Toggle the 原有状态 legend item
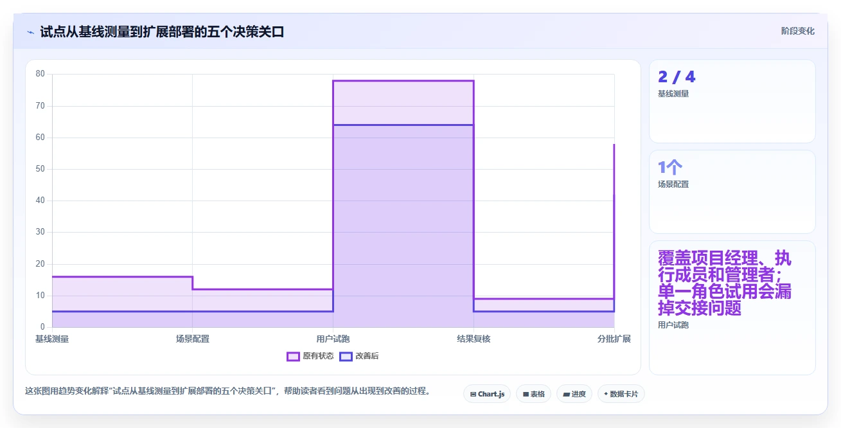The height and width of the screenshot is (428, 841). click(x=310, y=356)
